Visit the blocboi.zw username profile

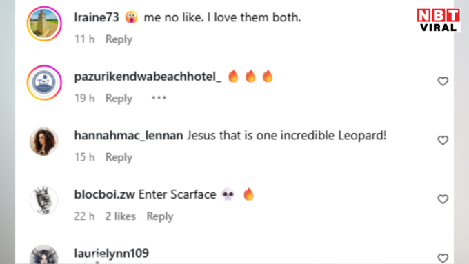pos(104,194)
